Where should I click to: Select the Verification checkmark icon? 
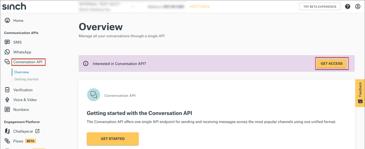(x=7, y=90)
